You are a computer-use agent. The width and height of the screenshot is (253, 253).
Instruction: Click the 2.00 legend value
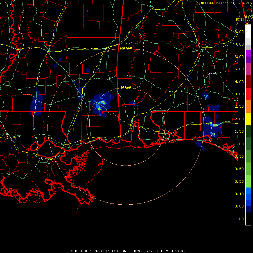239,119
